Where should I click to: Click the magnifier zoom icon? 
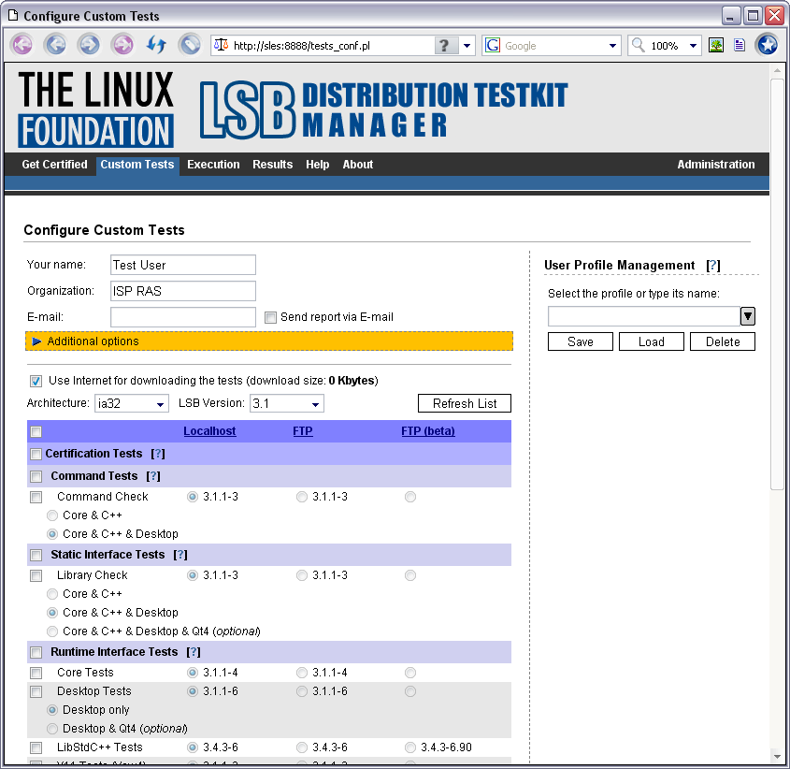tap(638, 45)
